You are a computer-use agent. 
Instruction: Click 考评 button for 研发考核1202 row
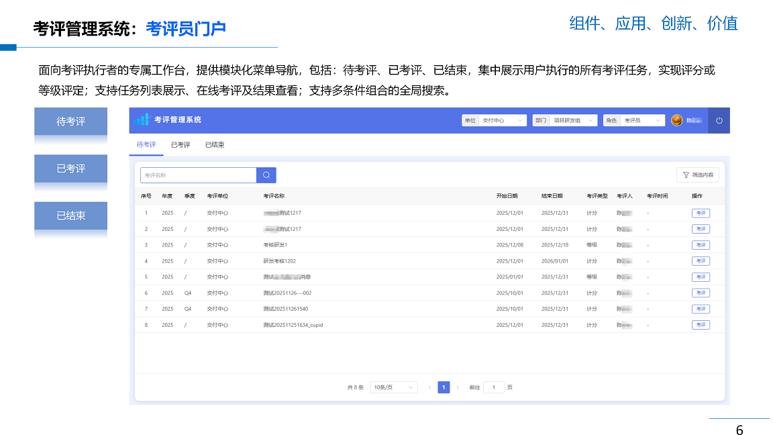click(x=701, y=261)
